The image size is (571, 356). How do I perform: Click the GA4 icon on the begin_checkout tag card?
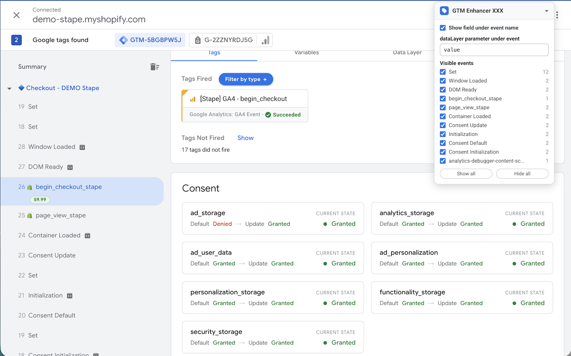tap(193, 99)
